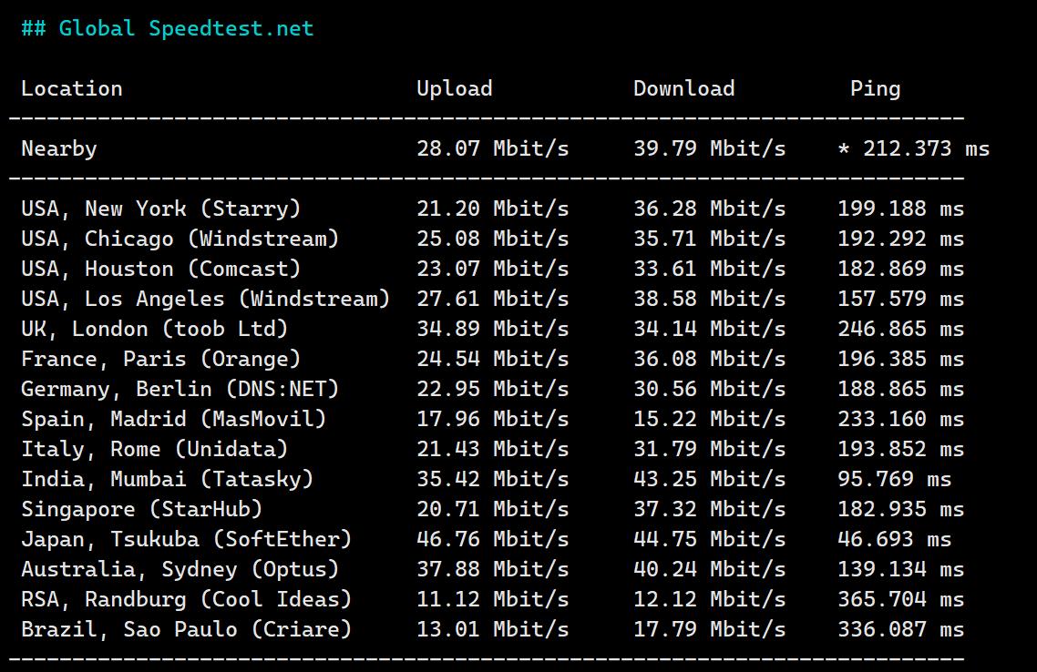This screenshot has height=672, width=1037.
Task: Click the Nearby row label
Action: [x=59, y=148]
